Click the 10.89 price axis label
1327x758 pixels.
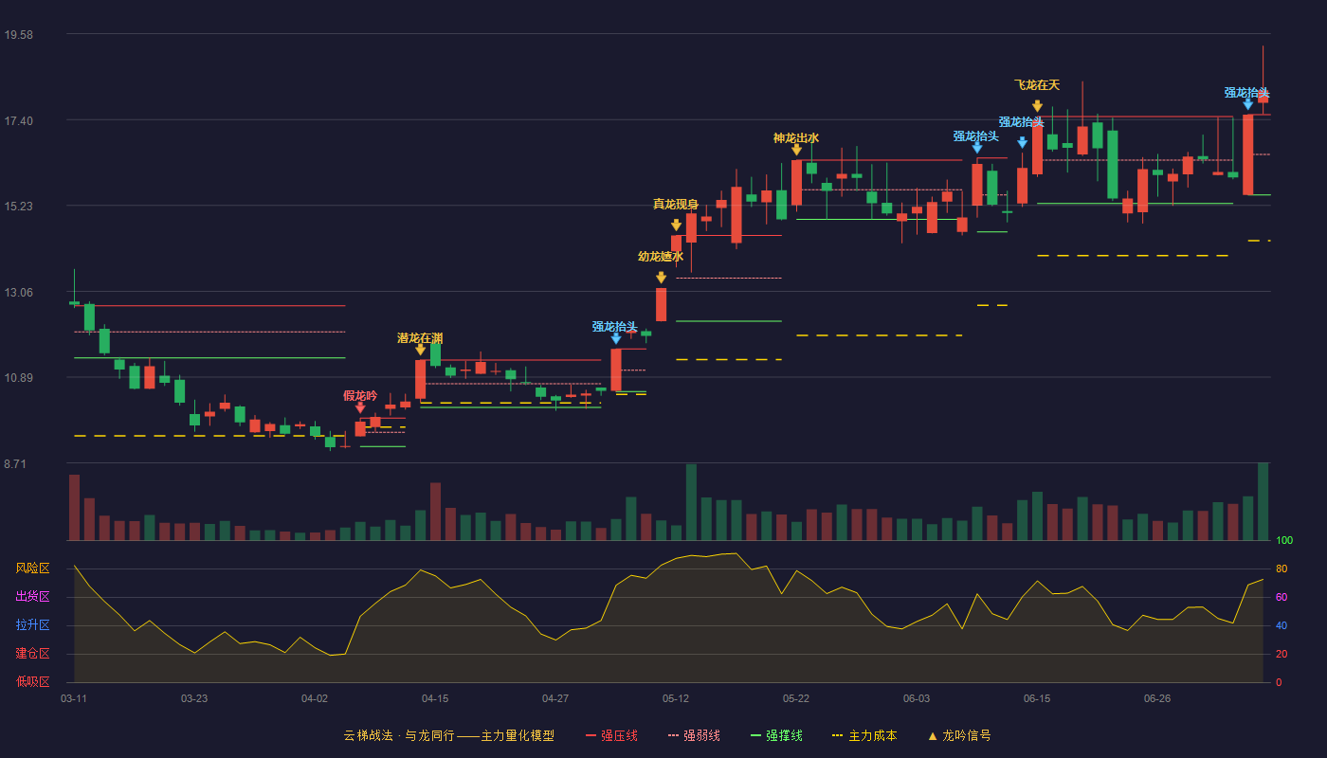coord(18,378)
